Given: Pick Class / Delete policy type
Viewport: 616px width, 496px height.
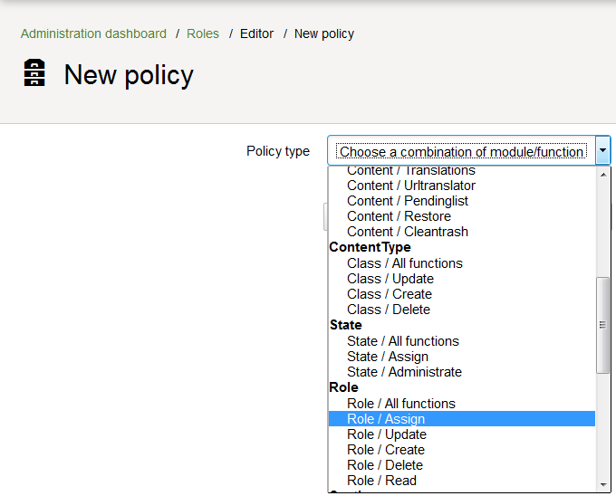Looking at the screenshot, I should (462, 310).
